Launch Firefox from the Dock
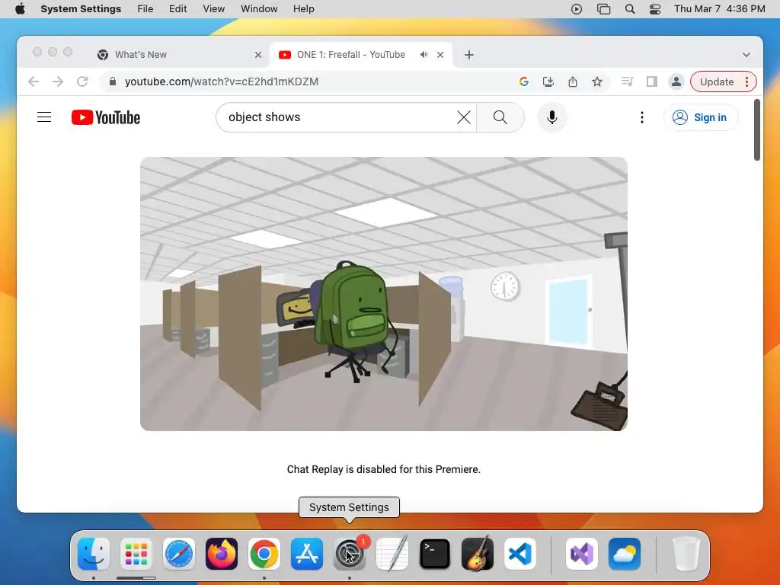This screenshot has height=585, width=780. click(222, 554)
